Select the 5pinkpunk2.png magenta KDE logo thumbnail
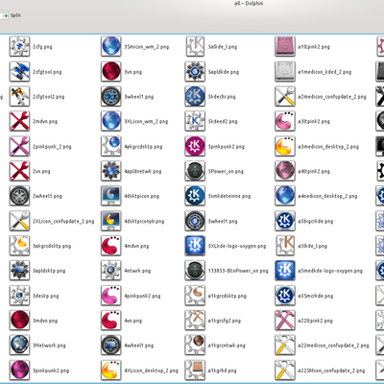This screenshot has height=384, width=384. [x=195, y=146]
